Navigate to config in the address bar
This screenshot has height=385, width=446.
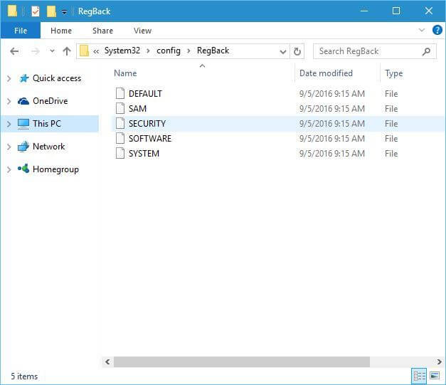(x=169, y=51)
